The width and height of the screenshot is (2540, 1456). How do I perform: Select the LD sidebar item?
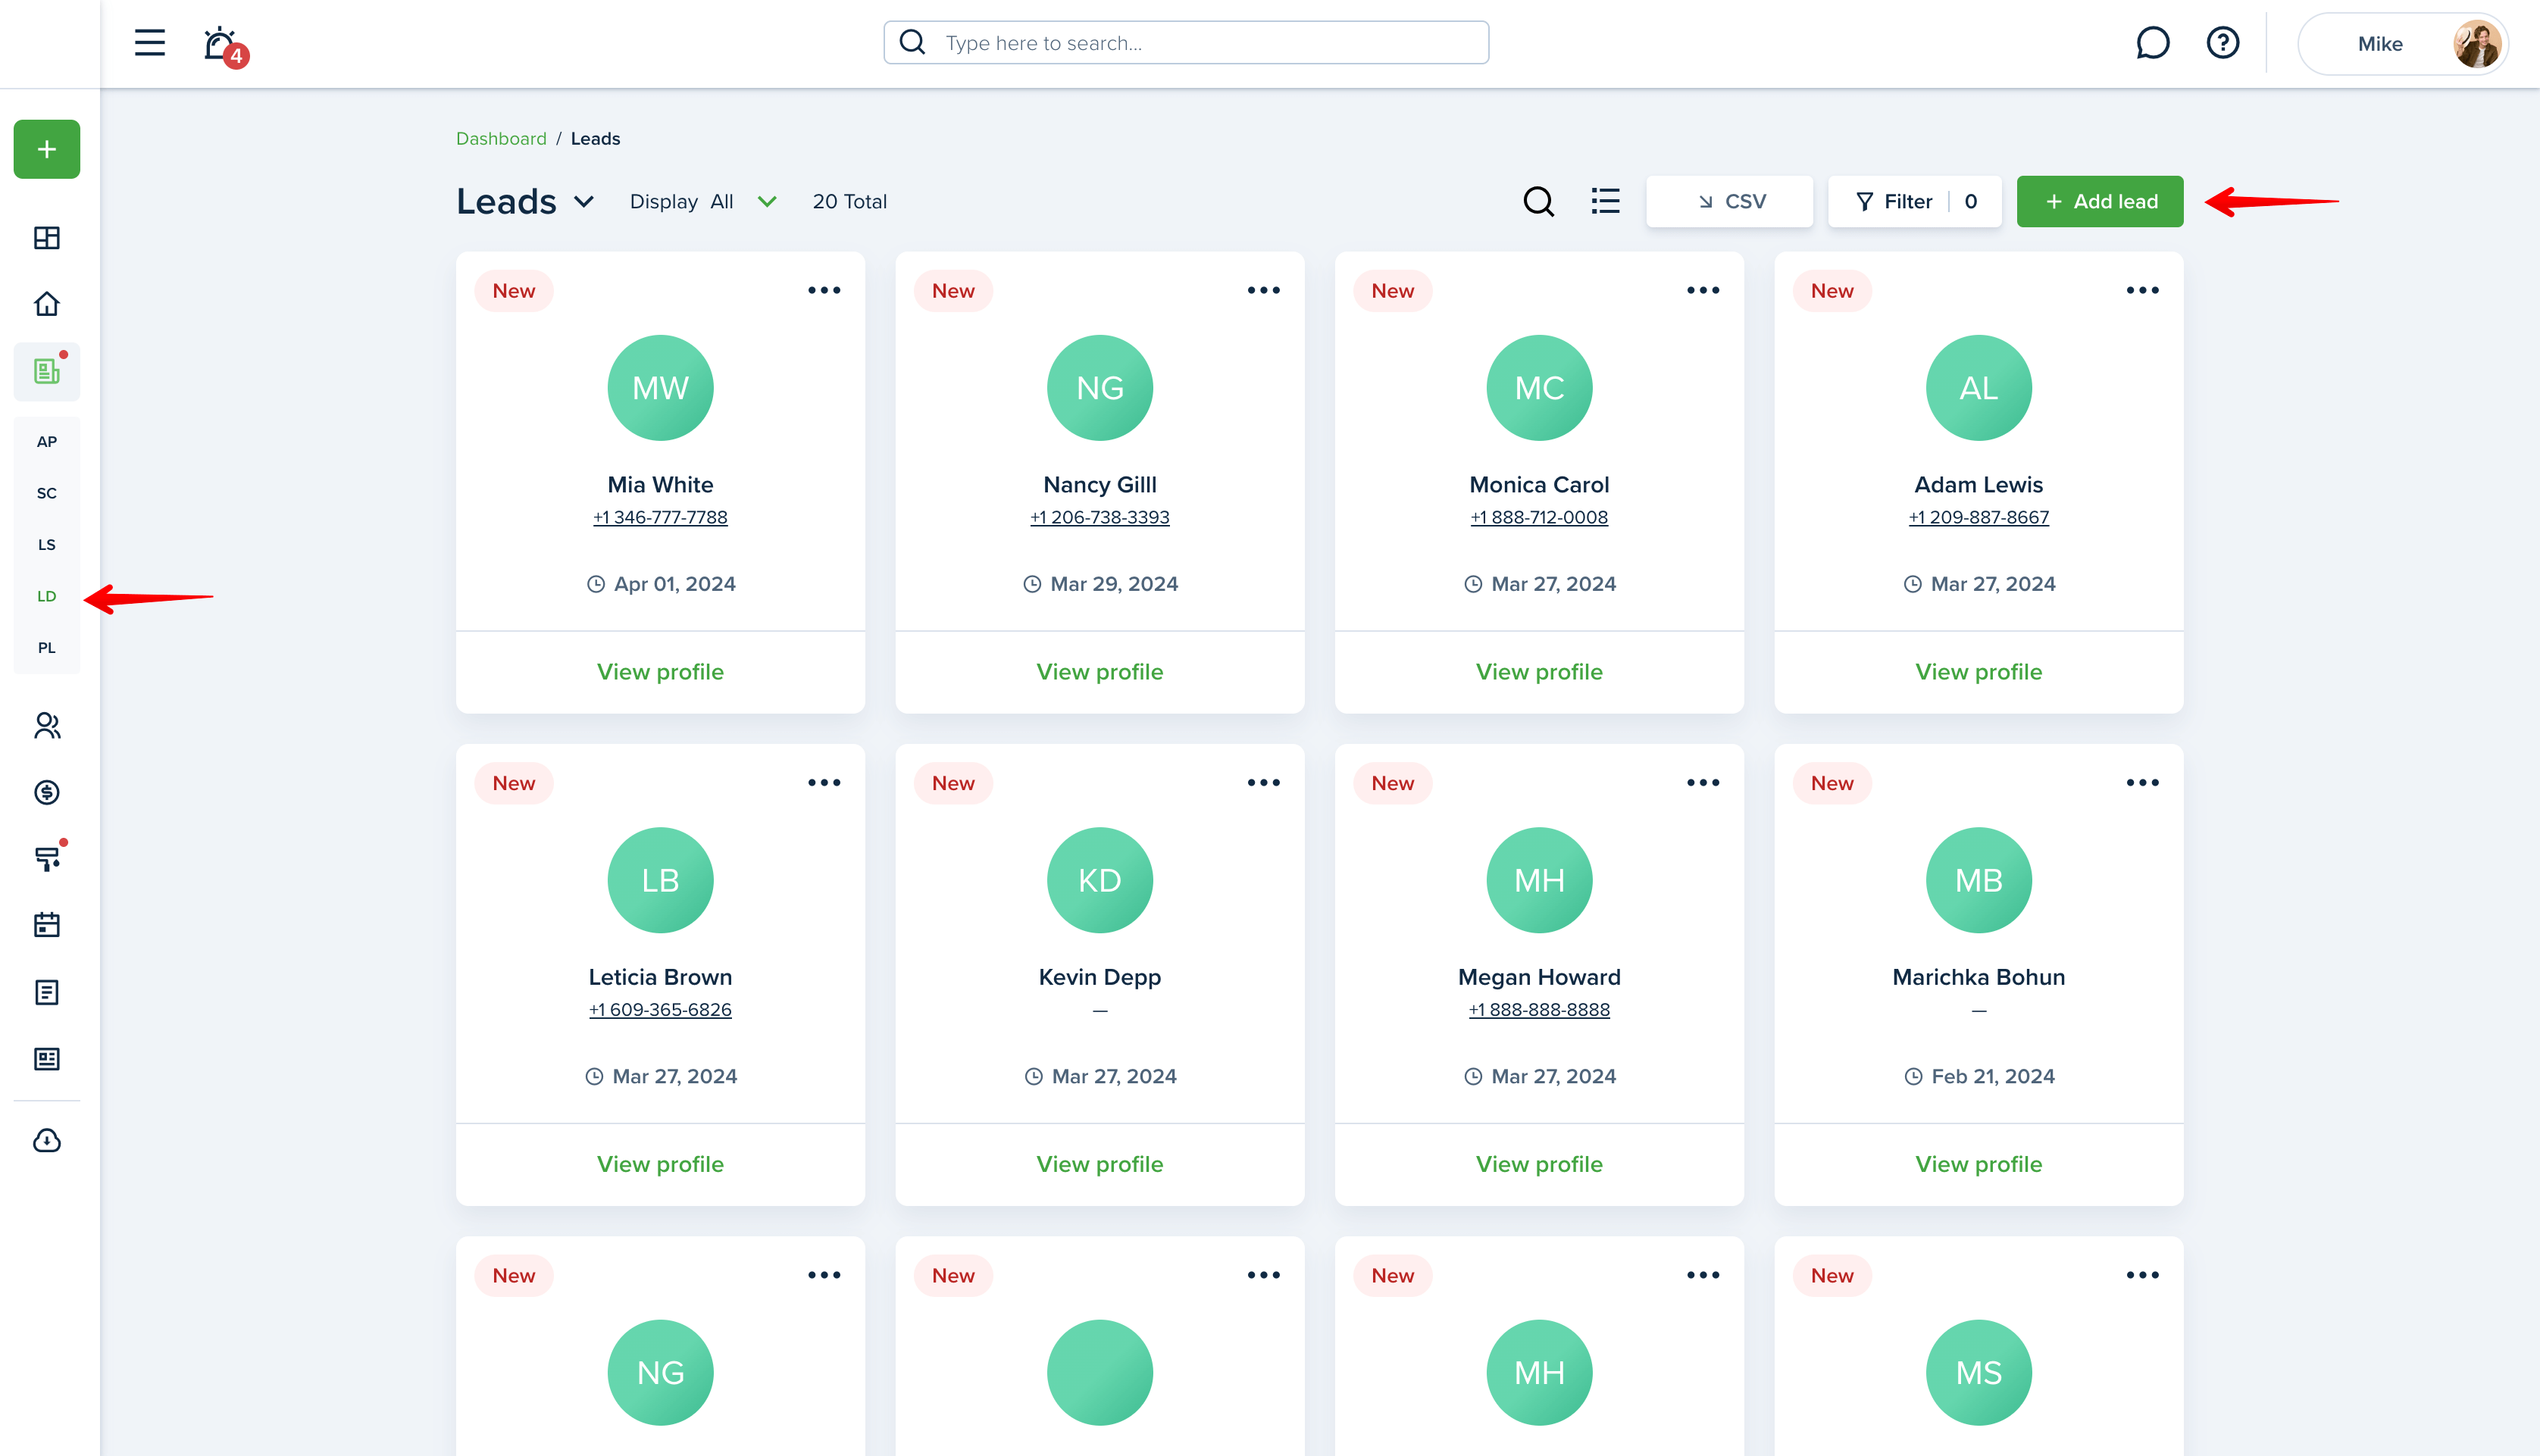point(47,596)
